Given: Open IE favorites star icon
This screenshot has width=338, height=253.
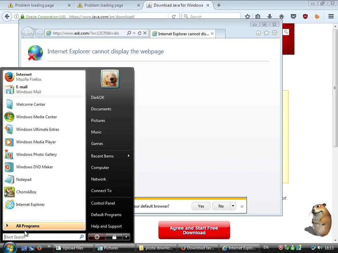Looking at the screenshot, I should coord(266,33).
